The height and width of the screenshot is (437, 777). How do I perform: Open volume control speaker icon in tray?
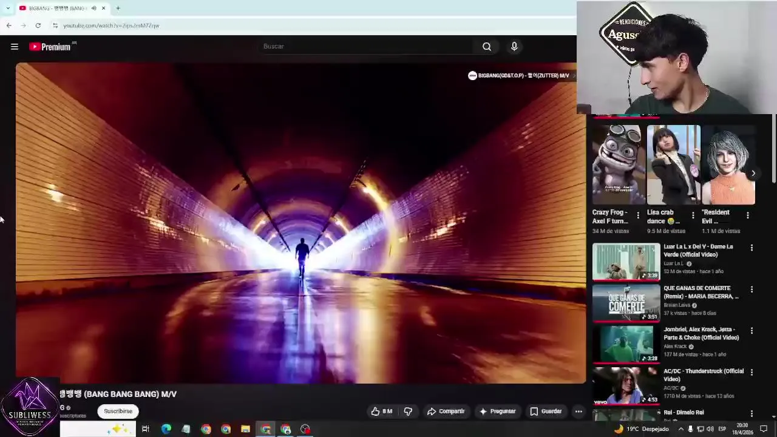click(x=710, y=429)
